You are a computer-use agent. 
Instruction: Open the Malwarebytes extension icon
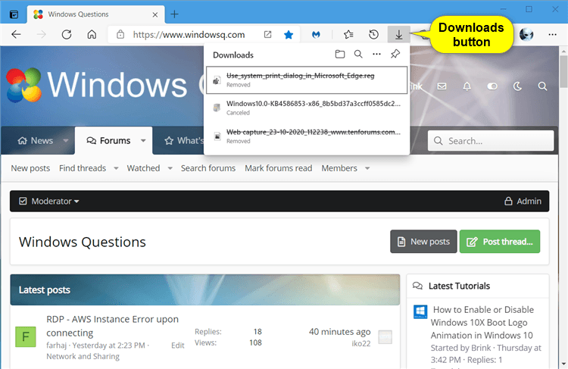(x=317, y=34)
